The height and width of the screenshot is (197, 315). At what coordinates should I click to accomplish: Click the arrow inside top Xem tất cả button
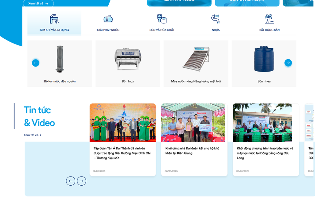point(47,3)
